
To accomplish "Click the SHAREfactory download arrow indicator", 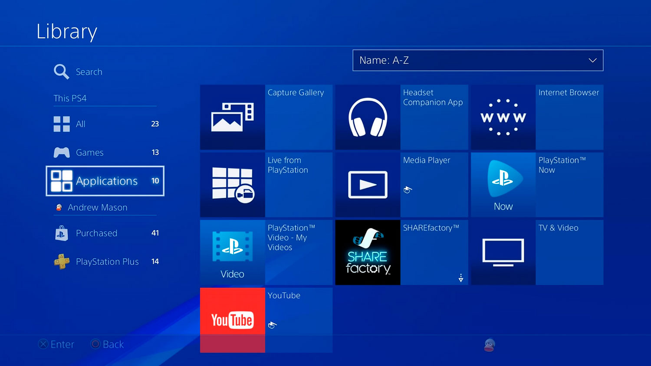I will (461, 278).
